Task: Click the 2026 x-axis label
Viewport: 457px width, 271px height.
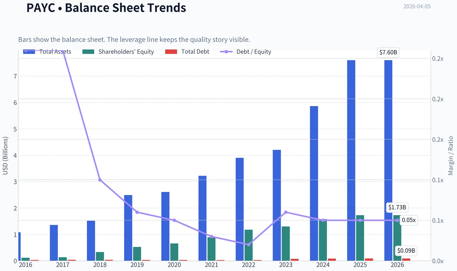Action: click(x=397, y=265)
